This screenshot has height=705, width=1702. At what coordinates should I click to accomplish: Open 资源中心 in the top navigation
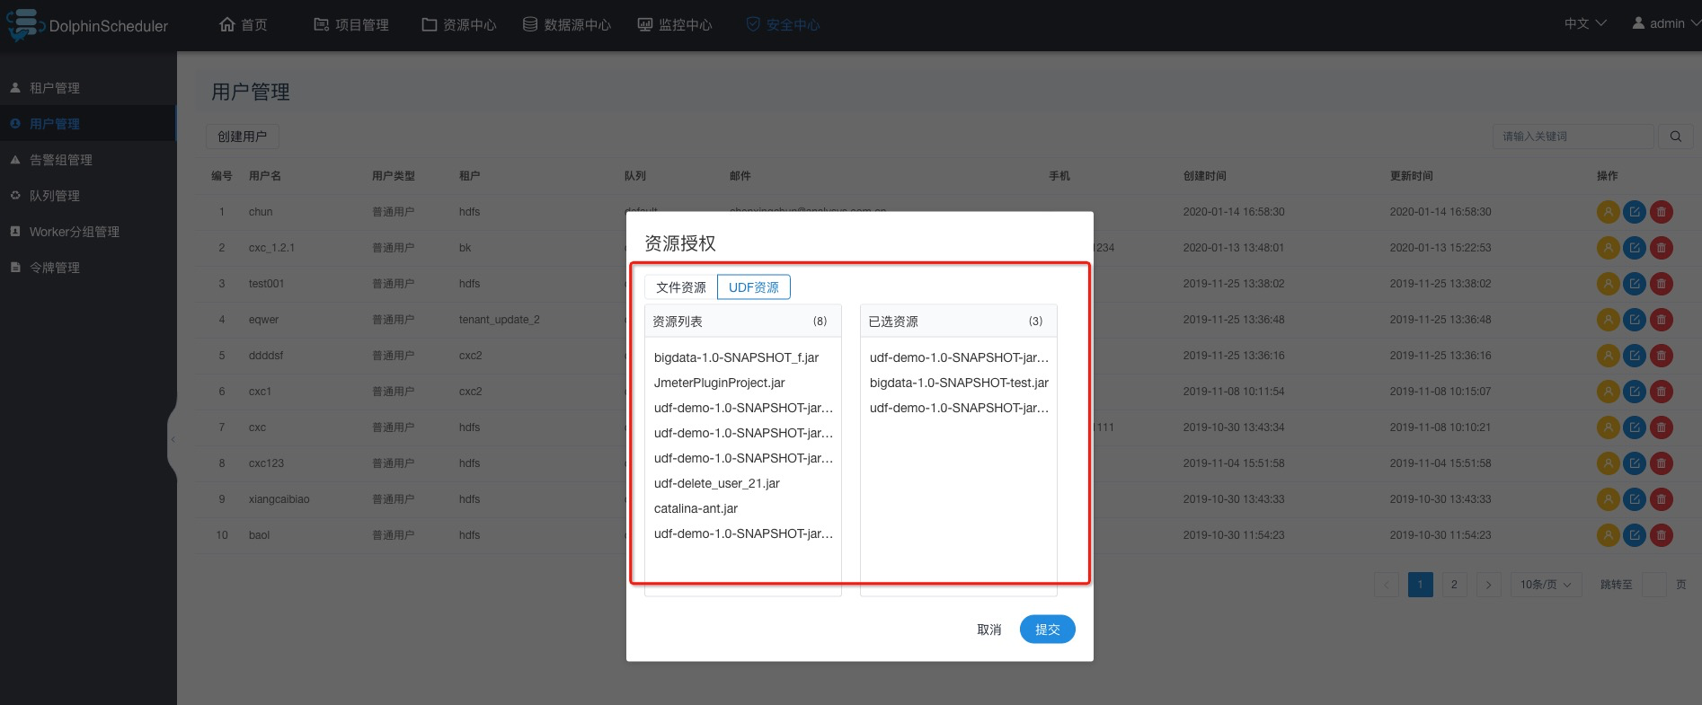459,24
